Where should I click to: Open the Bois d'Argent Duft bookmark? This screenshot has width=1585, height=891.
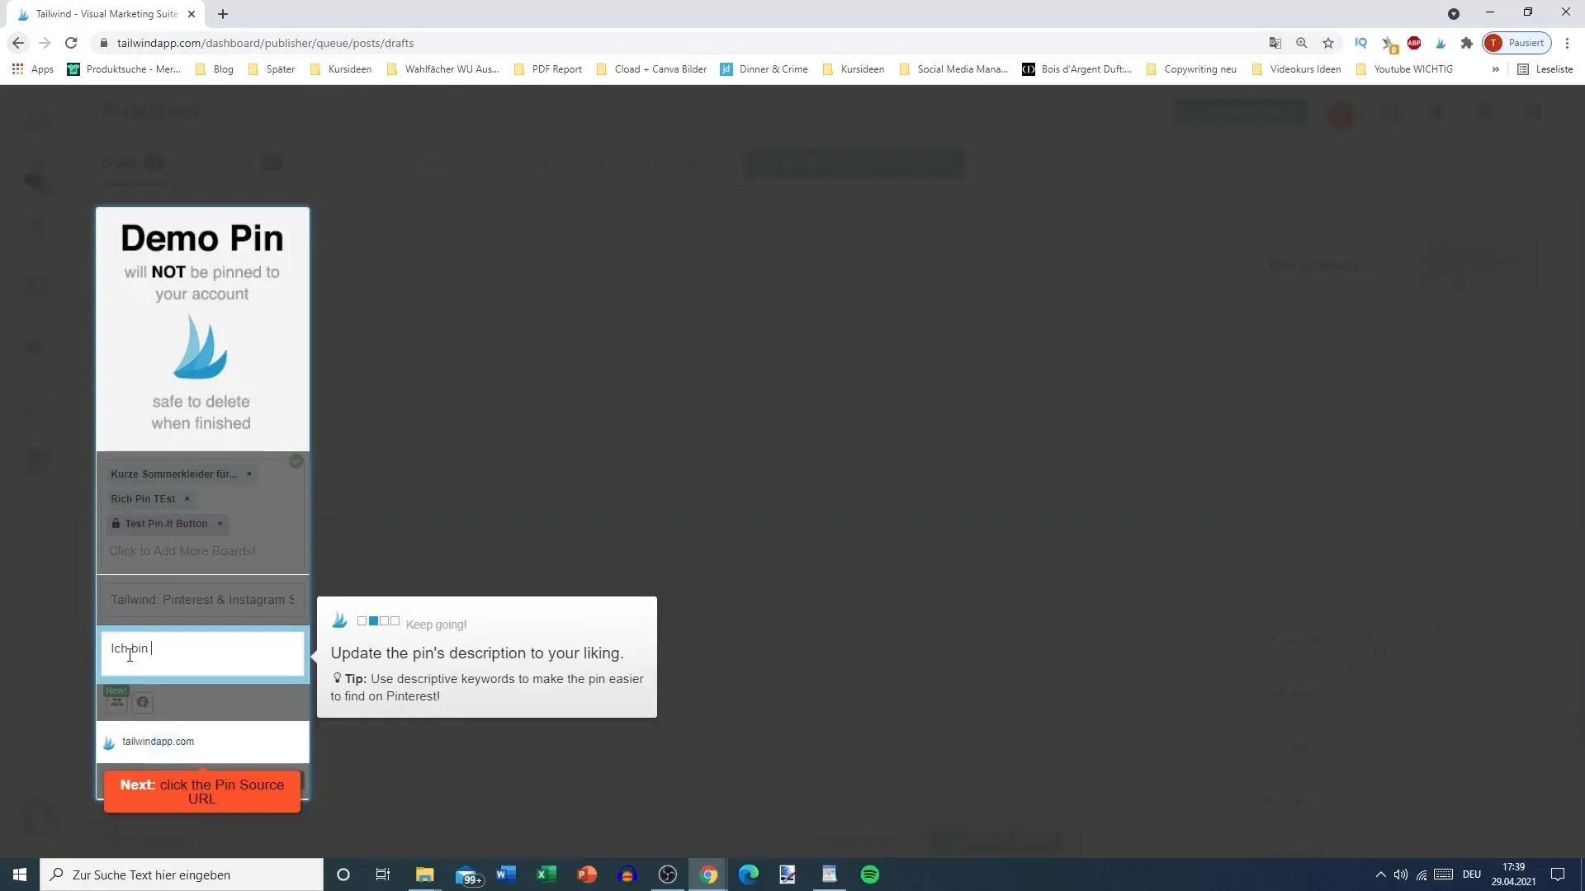[x=1076, y=69]
